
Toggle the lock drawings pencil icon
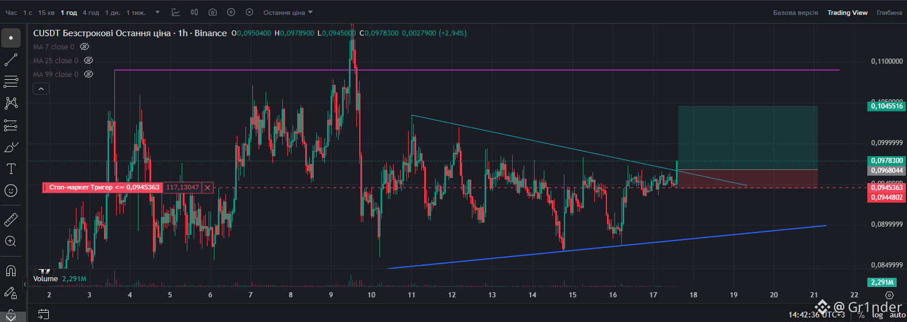coord(11,293)
